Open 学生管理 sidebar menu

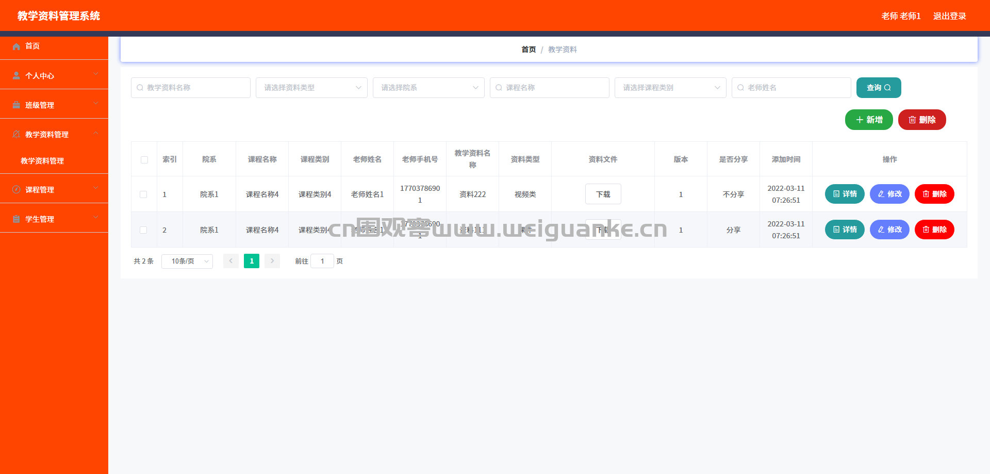[54, 219]
